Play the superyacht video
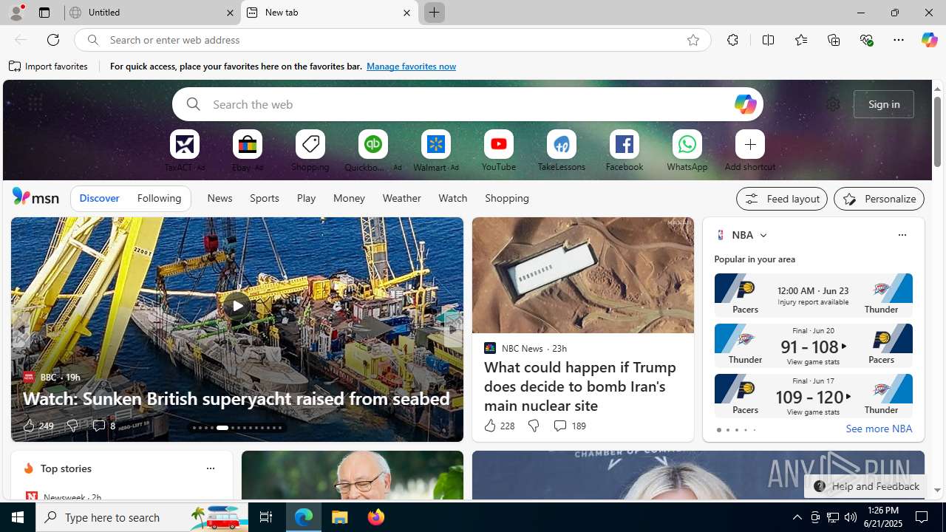 (x=236, y=305)
